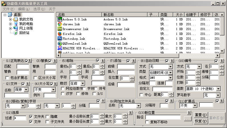Click the firefox.lnk file icon
The image size is (227, 128).
60,34
